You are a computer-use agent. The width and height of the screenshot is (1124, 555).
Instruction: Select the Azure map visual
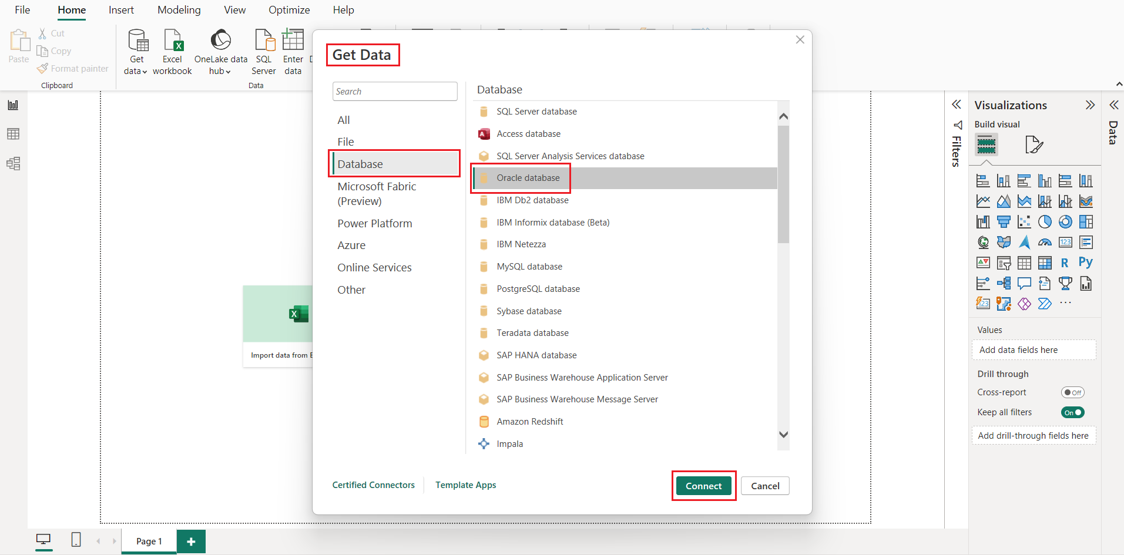pos(1024,242)
